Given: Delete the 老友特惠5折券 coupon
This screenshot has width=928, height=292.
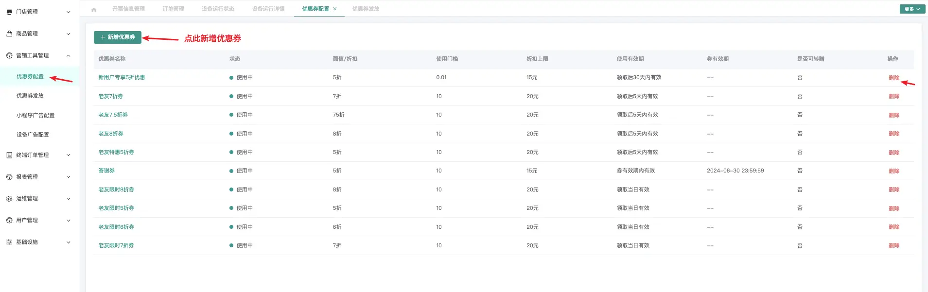Looking at the screenshot, I should click(x=893, y=153).
